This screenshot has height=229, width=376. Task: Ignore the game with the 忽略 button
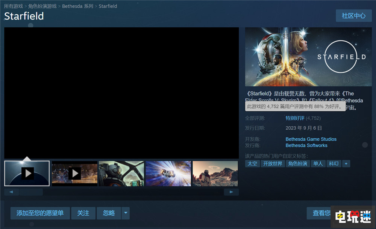pos(109,213)
